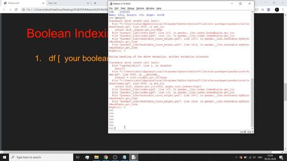
Task: Open the Action Center notifications icon
Action: [281, 157]
